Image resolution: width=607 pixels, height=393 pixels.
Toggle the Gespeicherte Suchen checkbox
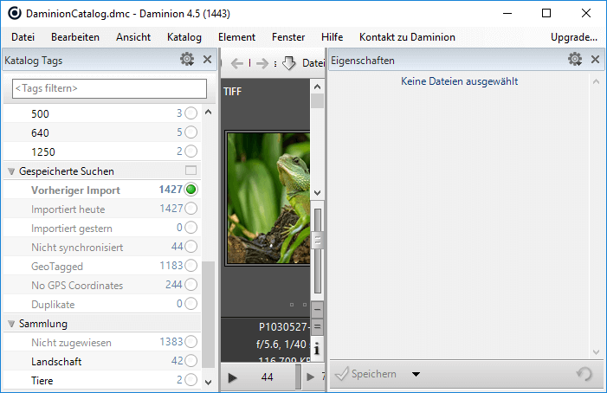(x=190, y=171)
